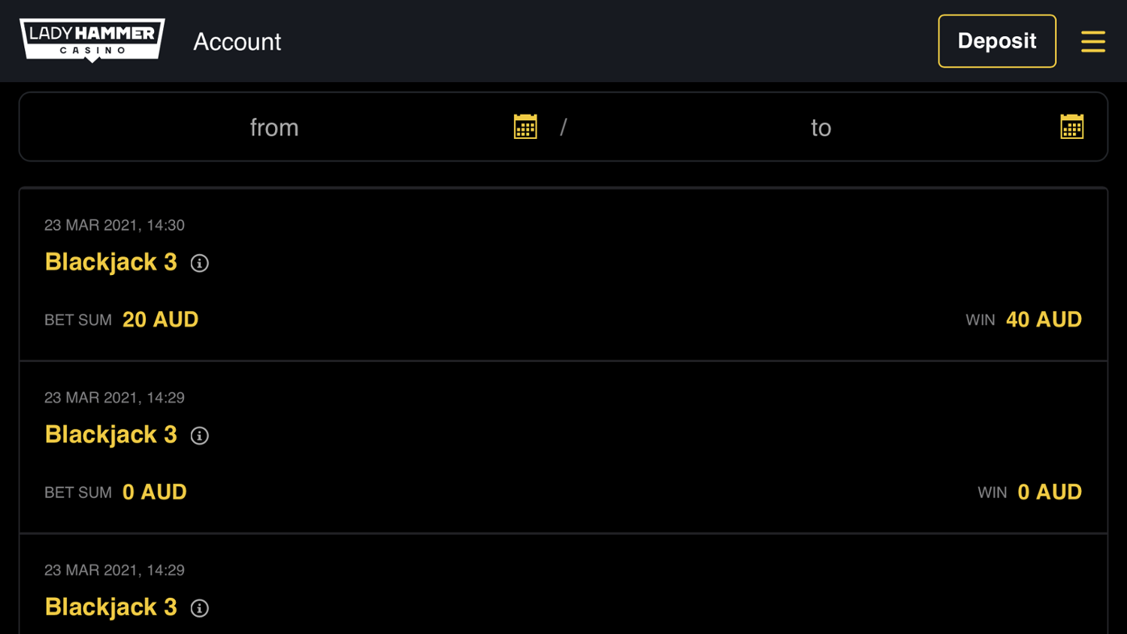Screen dimensions: 1127x634
Task: Select the 40 AUD win amount
Action: coord(1044,320)
